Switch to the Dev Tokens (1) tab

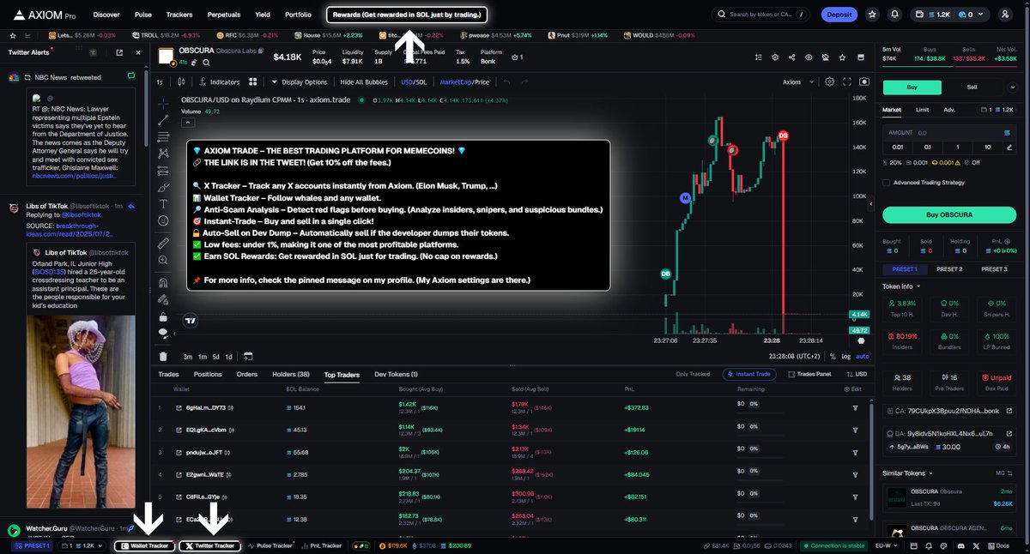[397, 375]
